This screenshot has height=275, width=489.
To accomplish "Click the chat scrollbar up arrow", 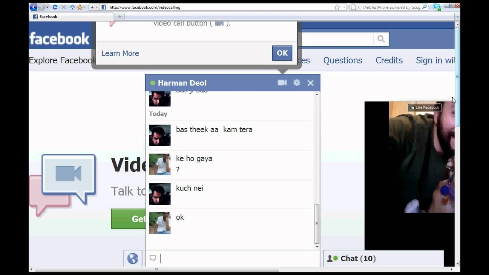I will (317, 94).
